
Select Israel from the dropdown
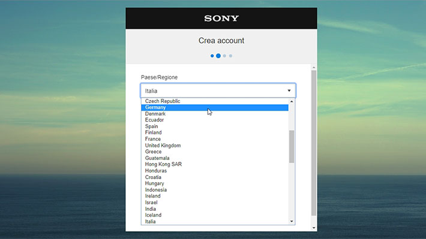click(215, 202)
